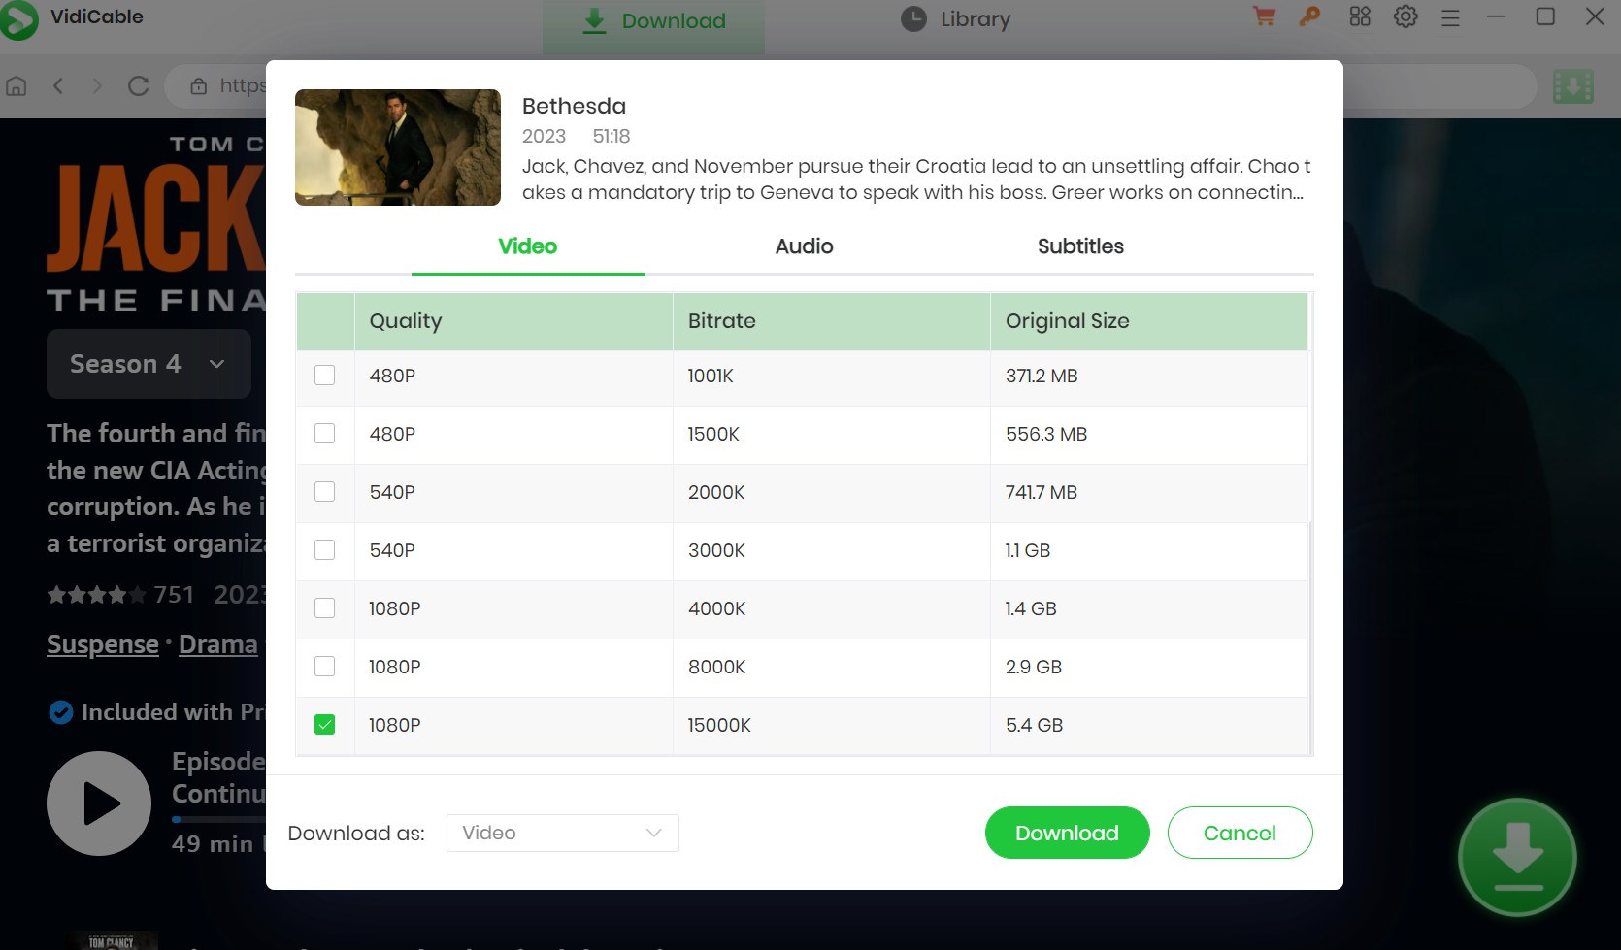
Task: Click the blue Included with Prime checkmark
Action: (x=60, y=712)
